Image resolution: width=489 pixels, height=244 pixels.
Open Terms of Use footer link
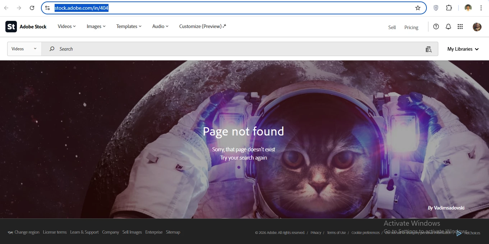click(x=336, y=233)
